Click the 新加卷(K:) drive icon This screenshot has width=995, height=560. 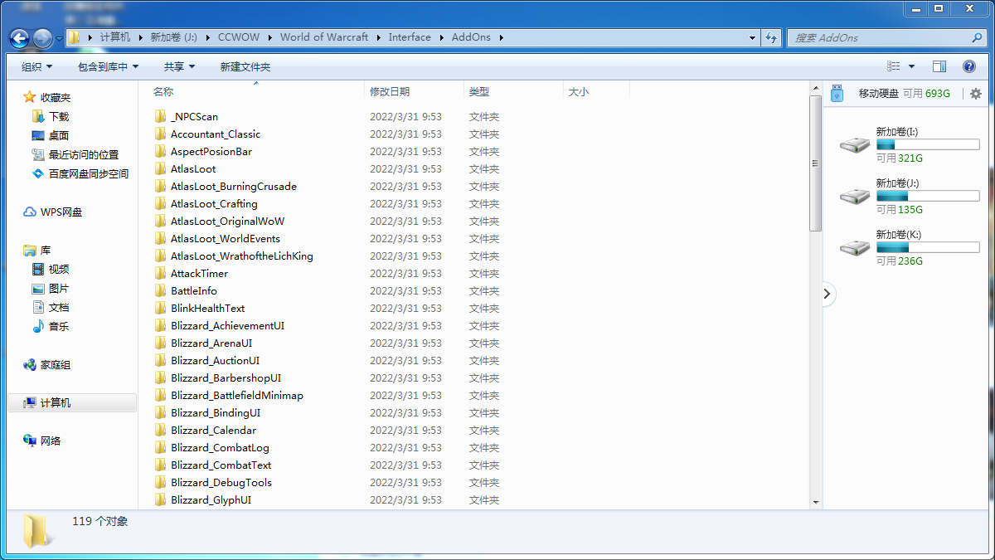coord(854,248)
